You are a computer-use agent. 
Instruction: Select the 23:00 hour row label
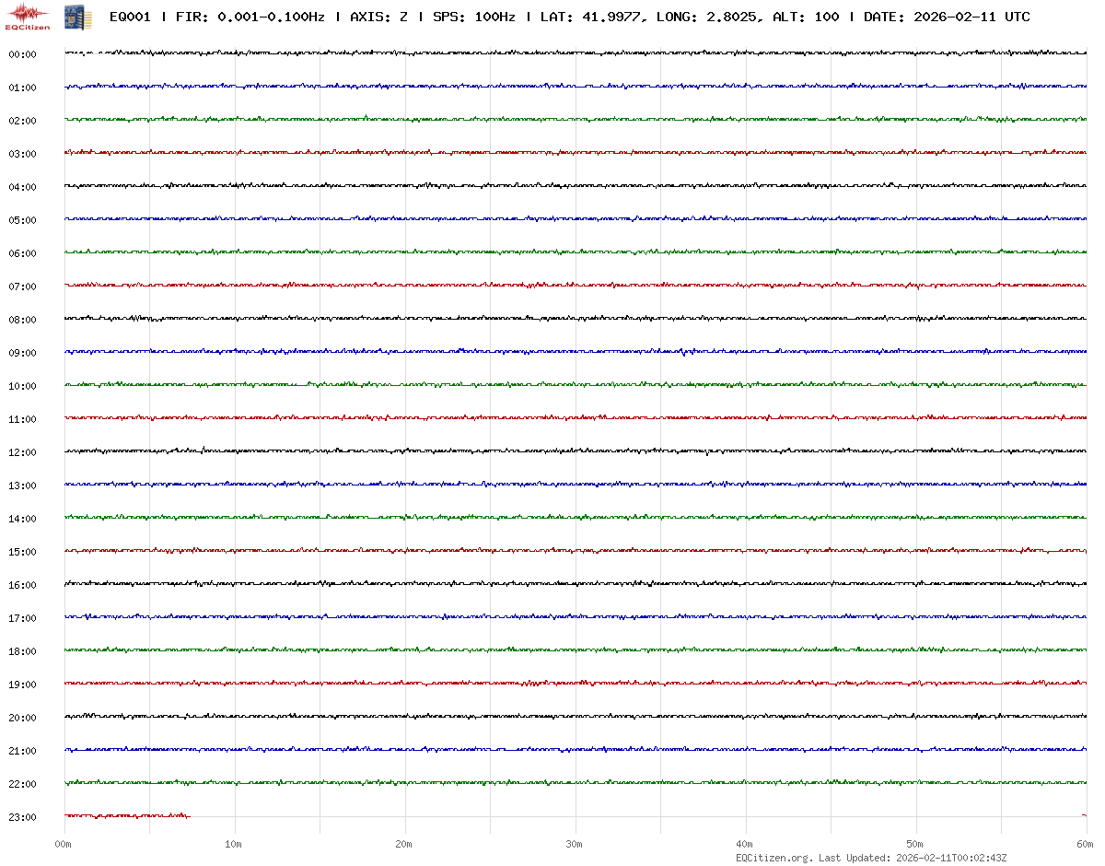coord(22,817)
